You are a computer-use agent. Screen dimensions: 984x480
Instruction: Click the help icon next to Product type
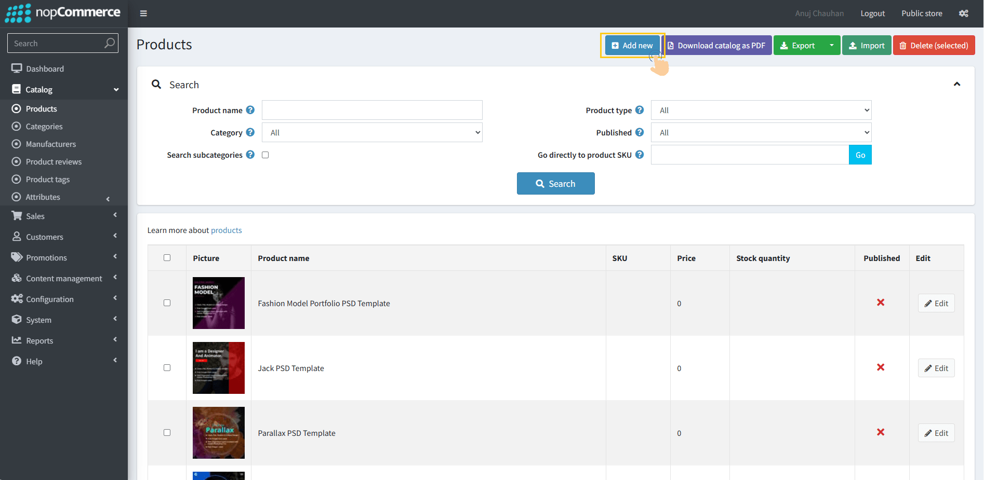pyautogui.click(x=640, y=110)
